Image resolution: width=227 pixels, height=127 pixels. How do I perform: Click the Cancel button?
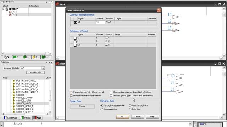137,117
